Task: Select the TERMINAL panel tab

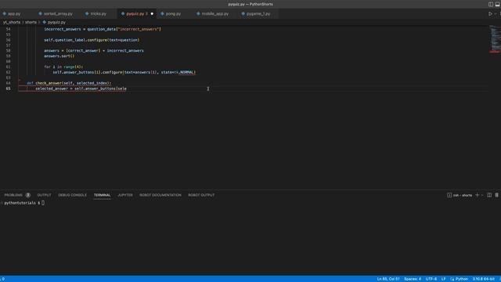Action: tap(102, 195)
